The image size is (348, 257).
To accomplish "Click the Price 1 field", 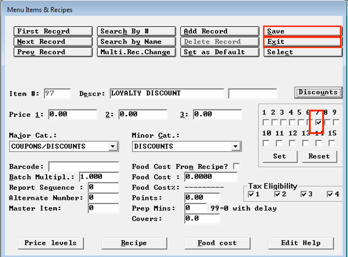I will [x=73, y=114].
